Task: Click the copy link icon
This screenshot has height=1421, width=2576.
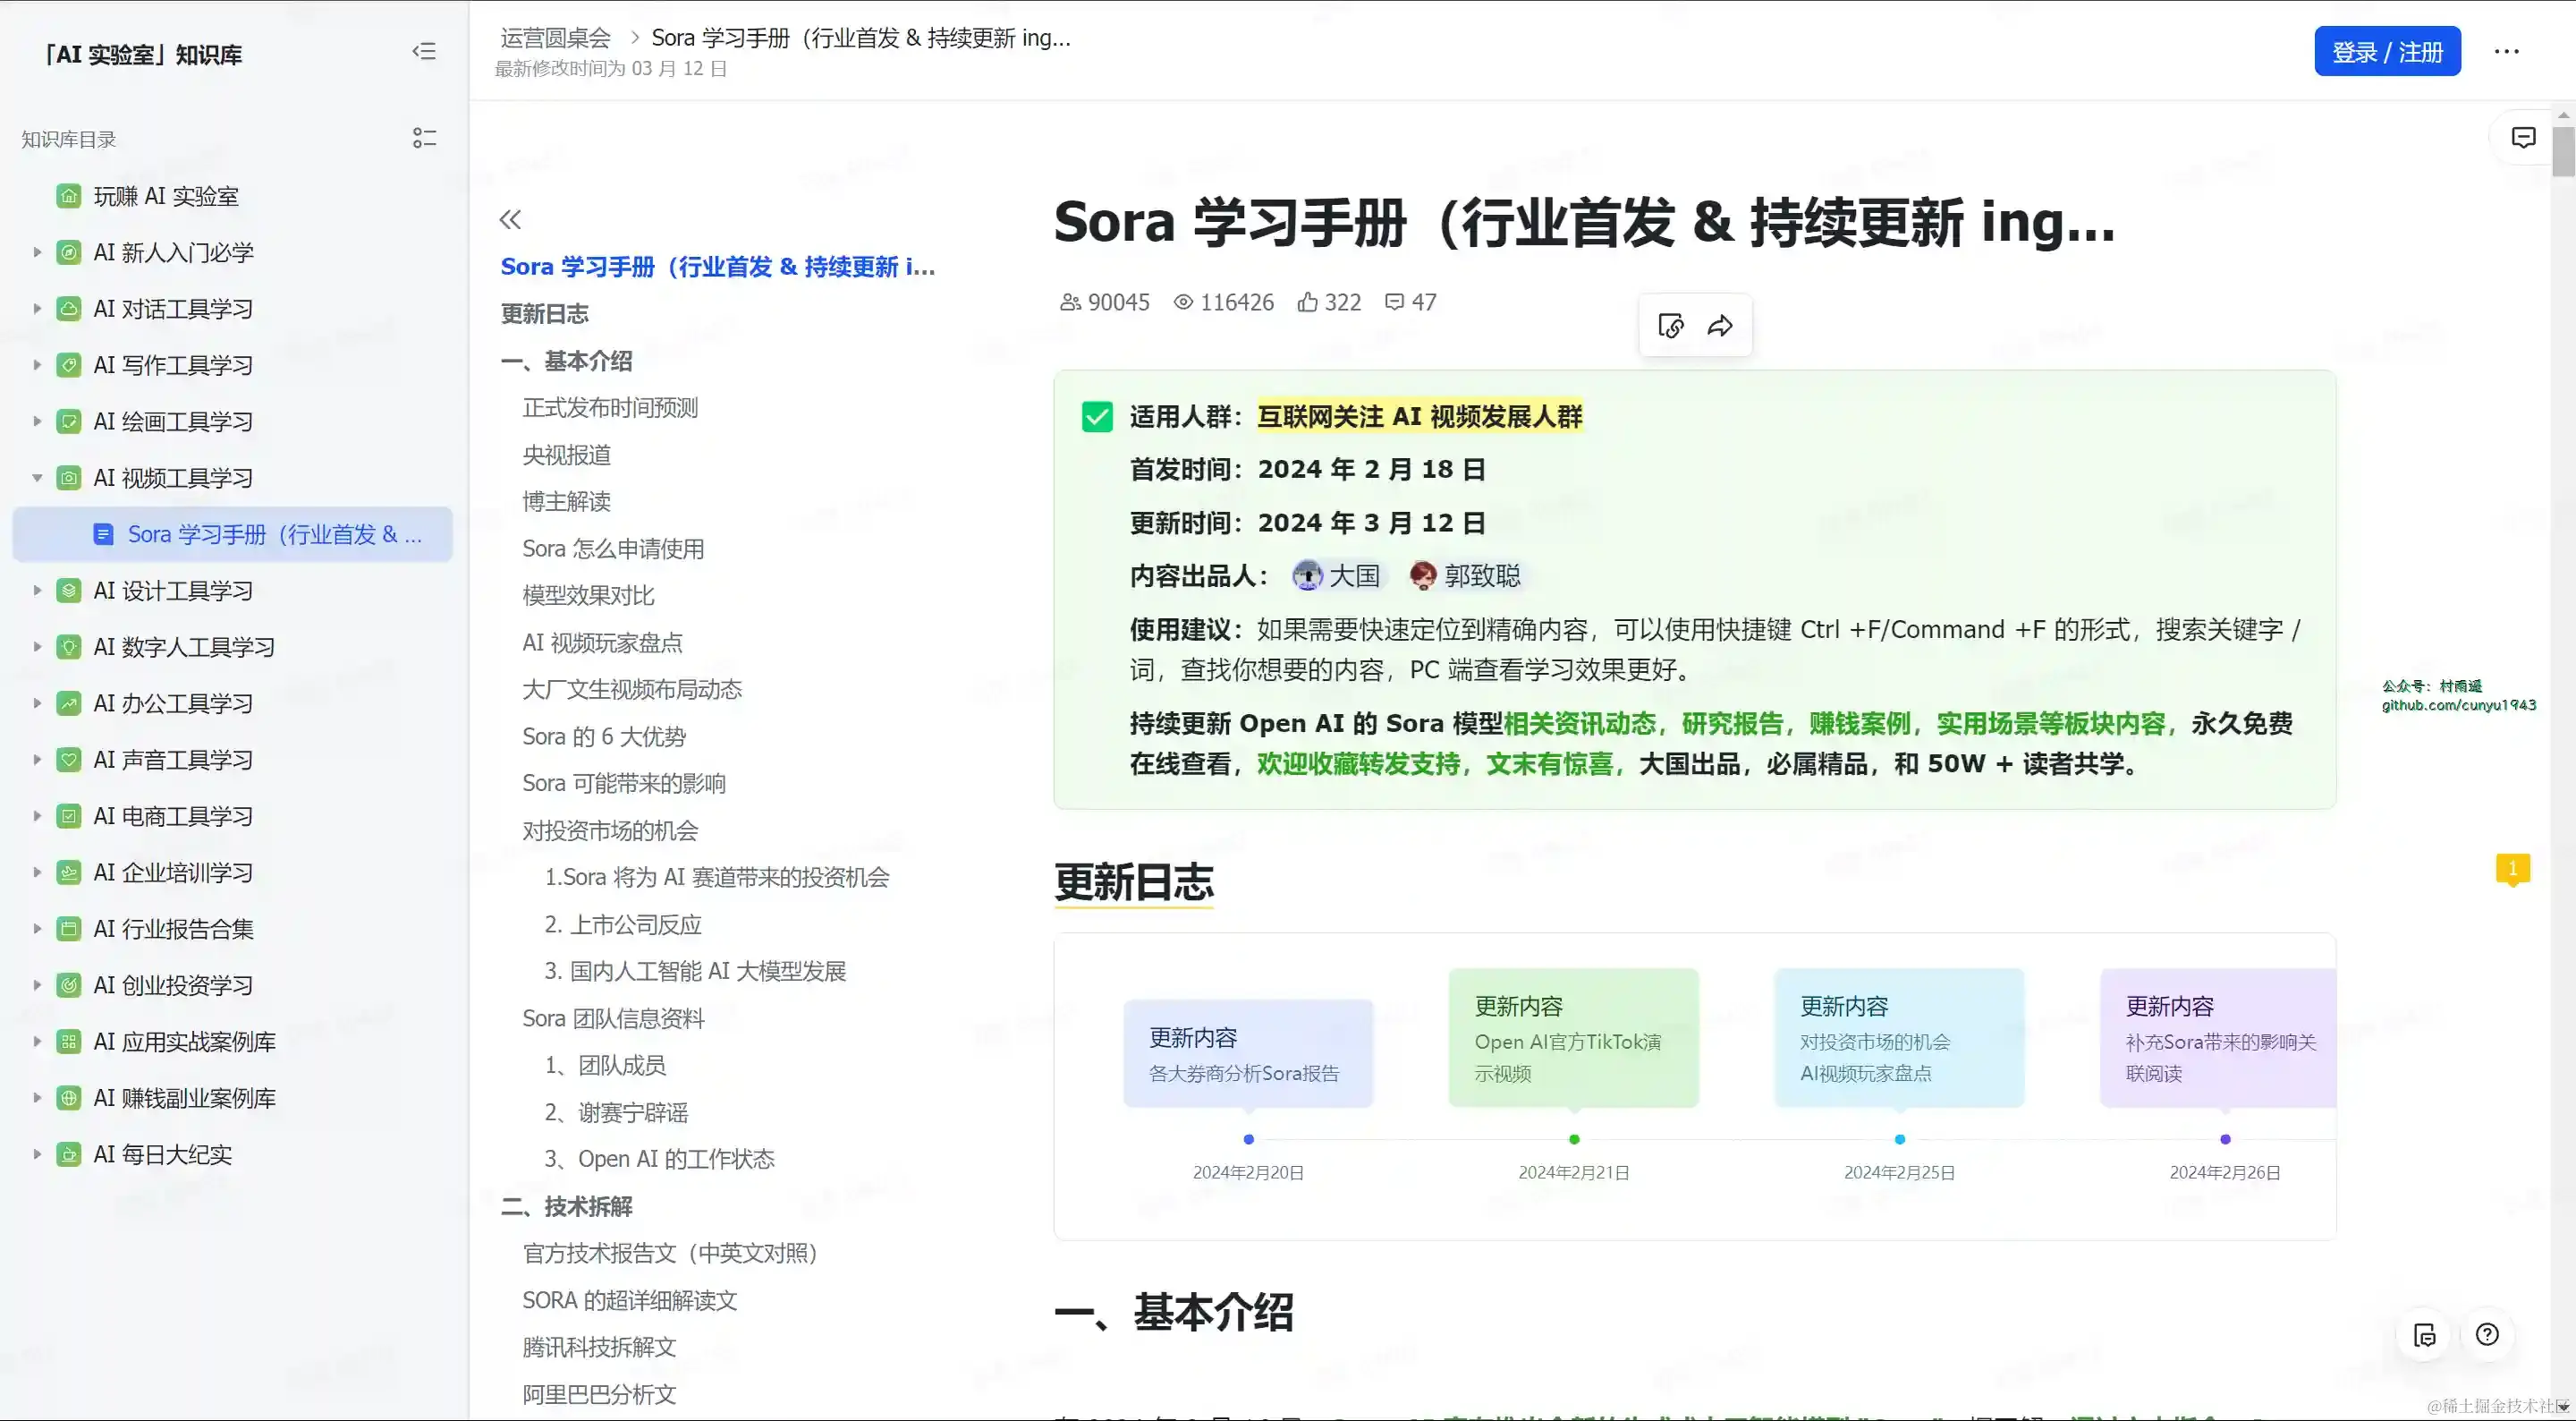Action: coord(1670,325)
